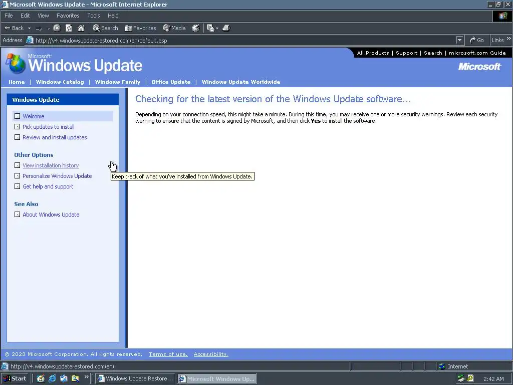Click the Microsoft logo on the right

479,67
